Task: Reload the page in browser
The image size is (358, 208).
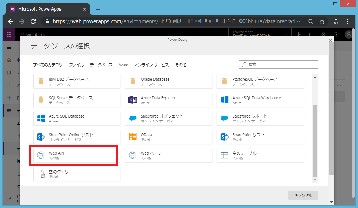Action: click(x=33, y=21)
